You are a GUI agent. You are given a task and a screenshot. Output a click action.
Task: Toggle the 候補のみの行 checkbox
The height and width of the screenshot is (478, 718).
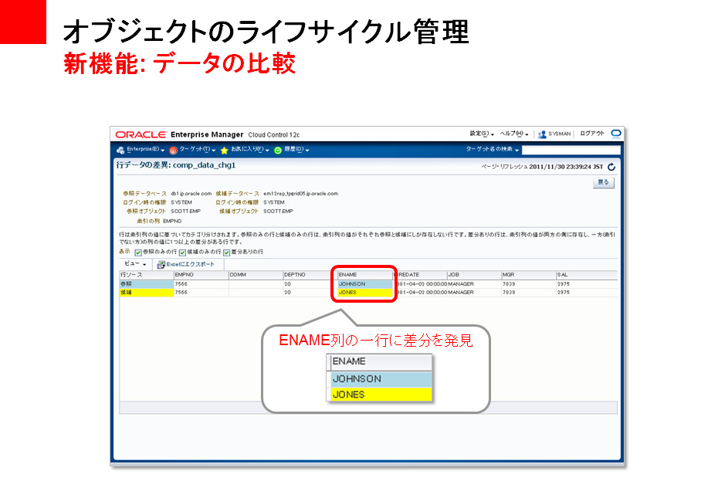click(x=182, y=253)
